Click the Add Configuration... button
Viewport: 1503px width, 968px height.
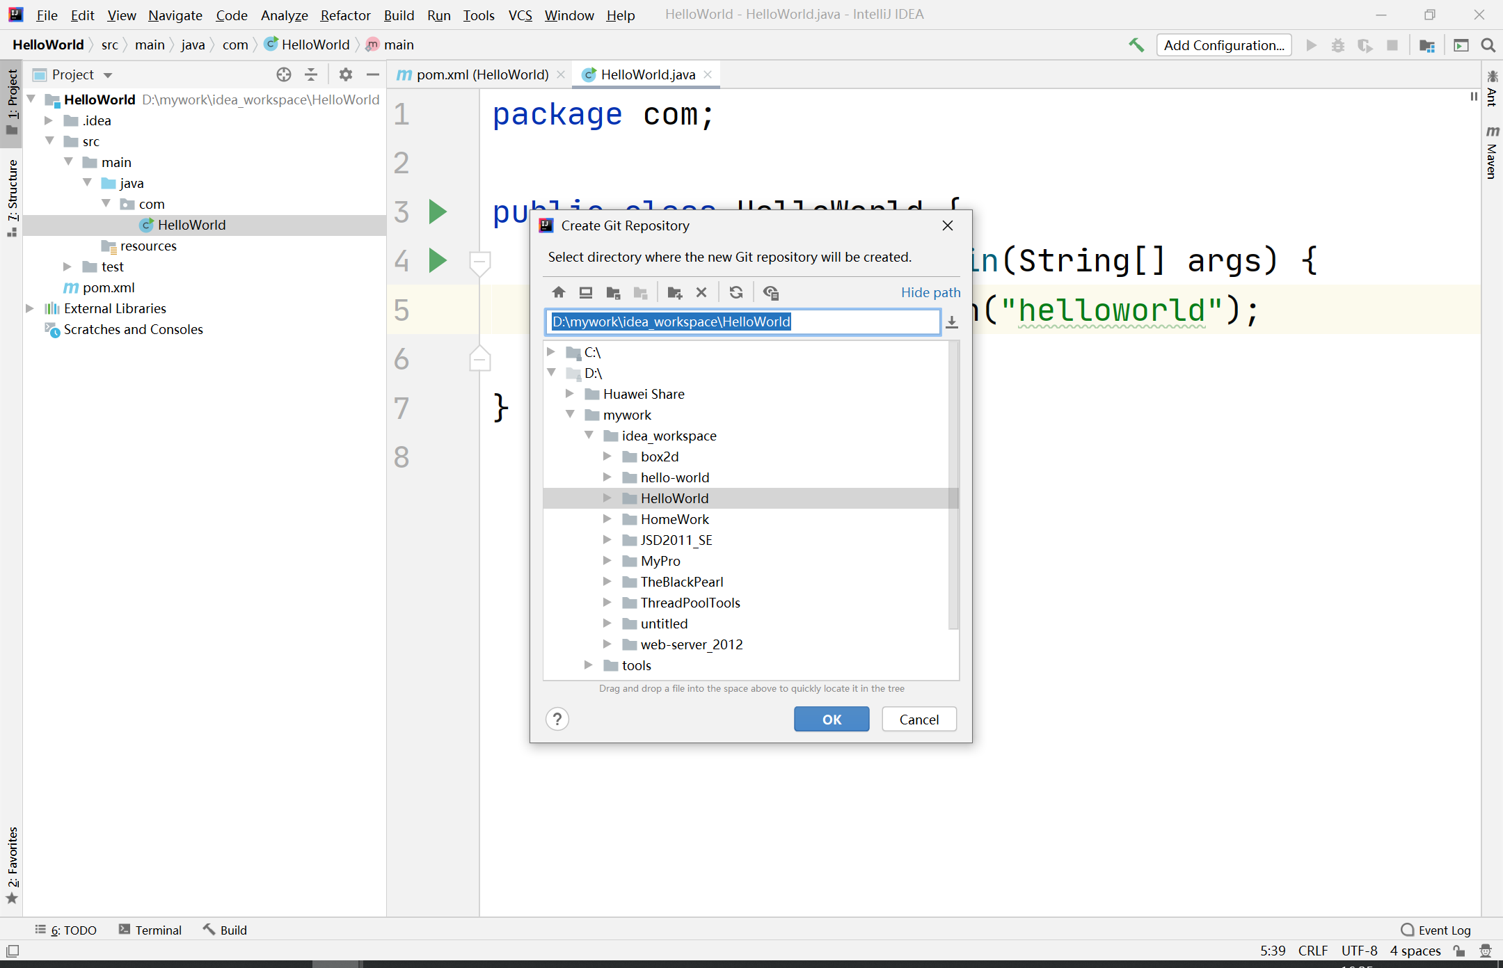(x=1224, y=45)
